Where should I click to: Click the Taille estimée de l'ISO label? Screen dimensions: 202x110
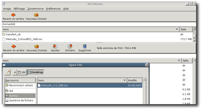pos(116,48)
